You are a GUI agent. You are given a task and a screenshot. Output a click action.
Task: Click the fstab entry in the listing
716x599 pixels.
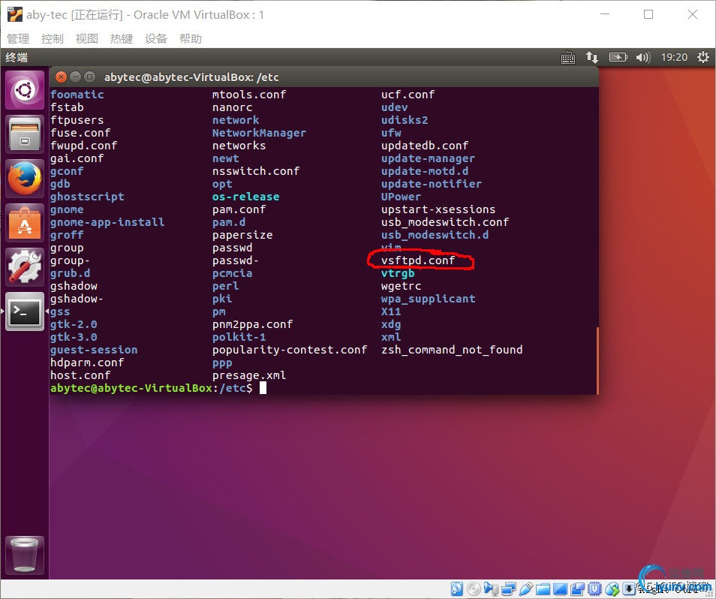67,107
